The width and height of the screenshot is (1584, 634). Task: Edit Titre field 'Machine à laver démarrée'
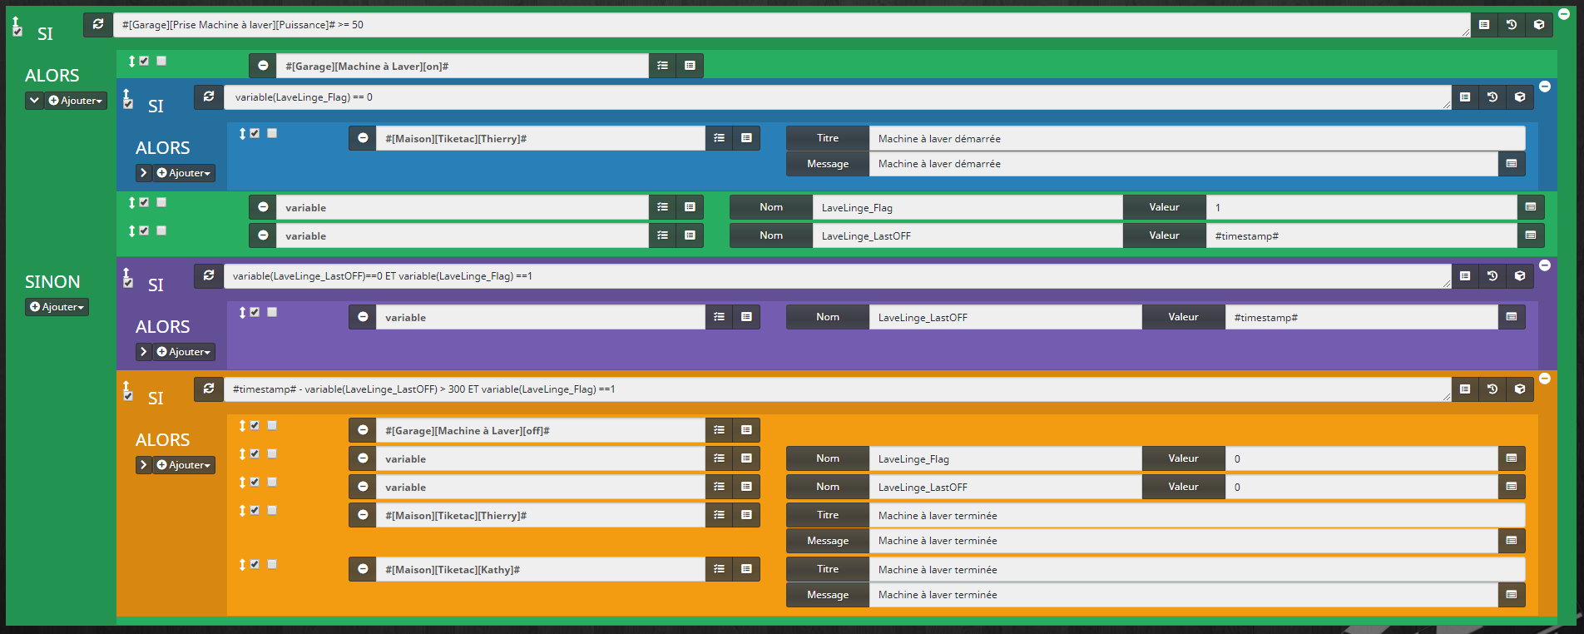[x=1197, y=138]
